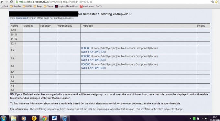The width and height of the screenshot is (220, 121).
Task: Click the 4-5 hour row label
Action: 16,72
